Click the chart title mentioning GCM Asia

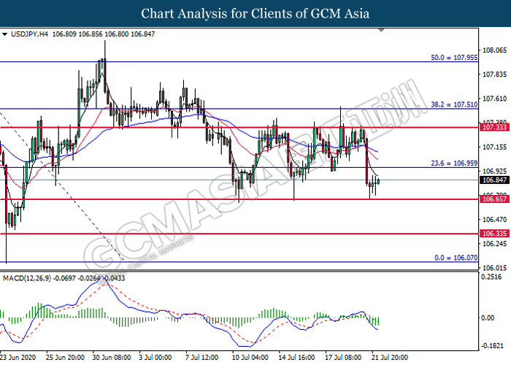click(x=255, y=14)
